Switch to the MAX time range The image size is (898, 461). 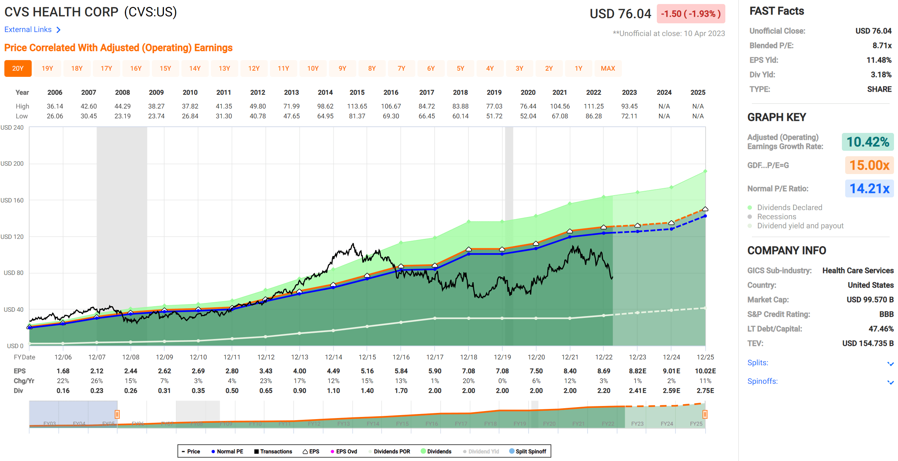[608, 68]
